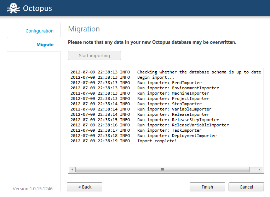The width and height of the screenshot is (270, 197).
Task: Click Finish to complete migration
Action: (207, 187)
